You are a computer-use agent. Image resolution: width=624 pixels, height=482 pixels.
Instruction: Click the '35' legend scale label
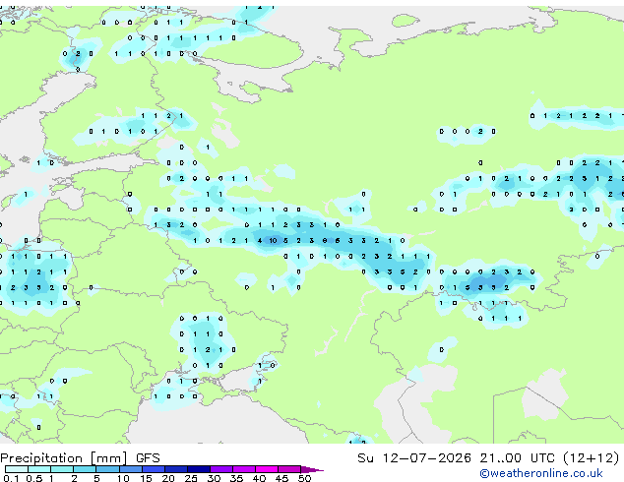tap(237, 478)
